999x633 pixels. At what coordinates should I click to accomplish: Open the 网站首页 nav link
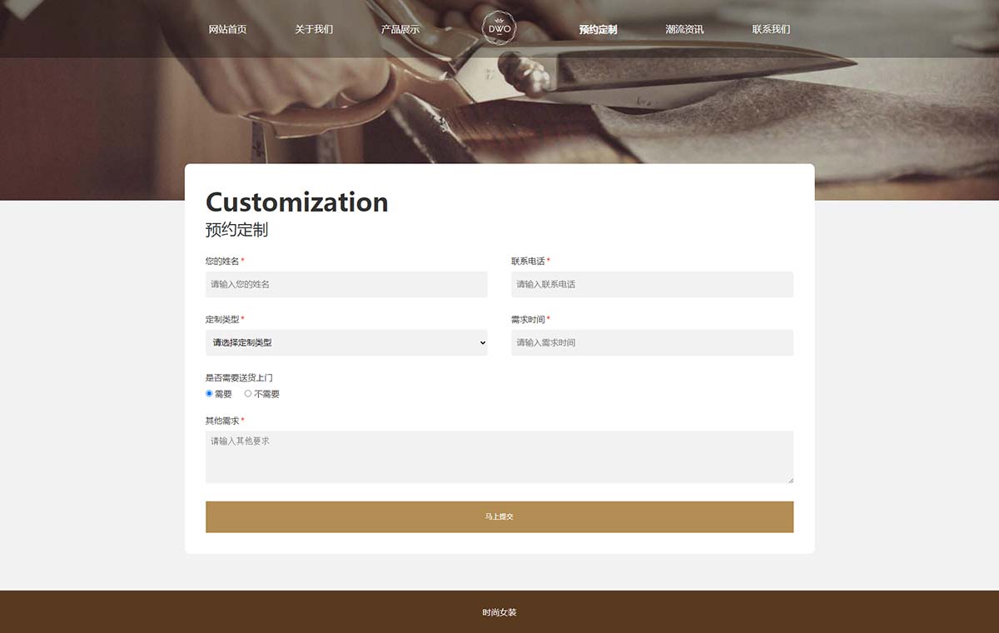pyautogui.click(x=227, y=29)
